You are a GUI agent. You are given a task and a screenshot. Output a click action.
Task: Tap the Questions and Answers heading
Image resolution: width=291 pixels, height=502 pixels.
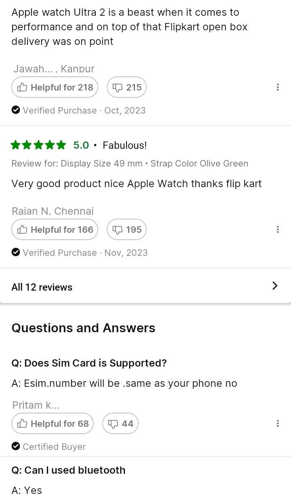[83, 328]
